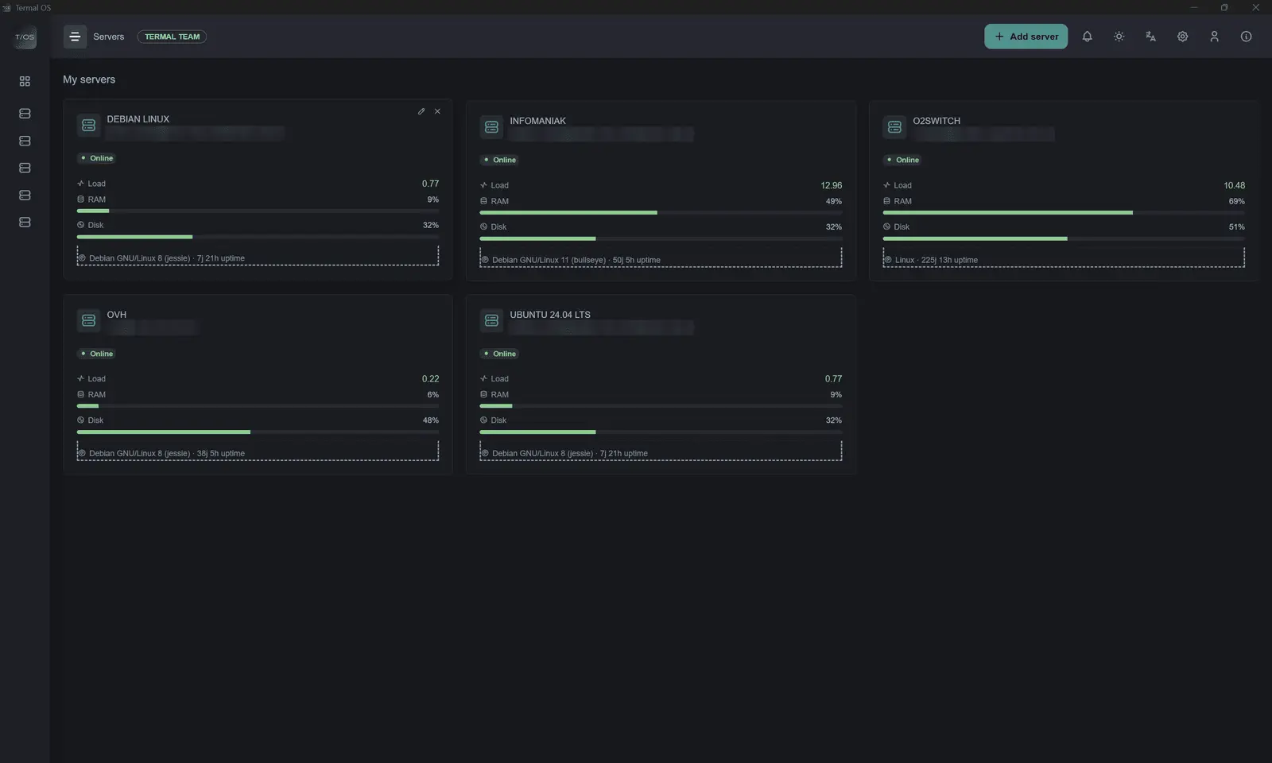Click the 48% disk value on OVH
The height and width of the screenshot is (763, 1272).
pyautogui.click(x=430, y=420)
